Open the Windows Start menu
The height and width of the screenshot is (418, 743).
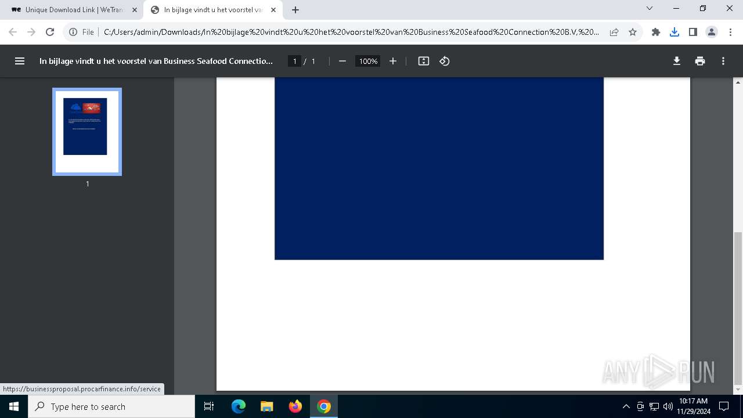(x=14, y=406)
